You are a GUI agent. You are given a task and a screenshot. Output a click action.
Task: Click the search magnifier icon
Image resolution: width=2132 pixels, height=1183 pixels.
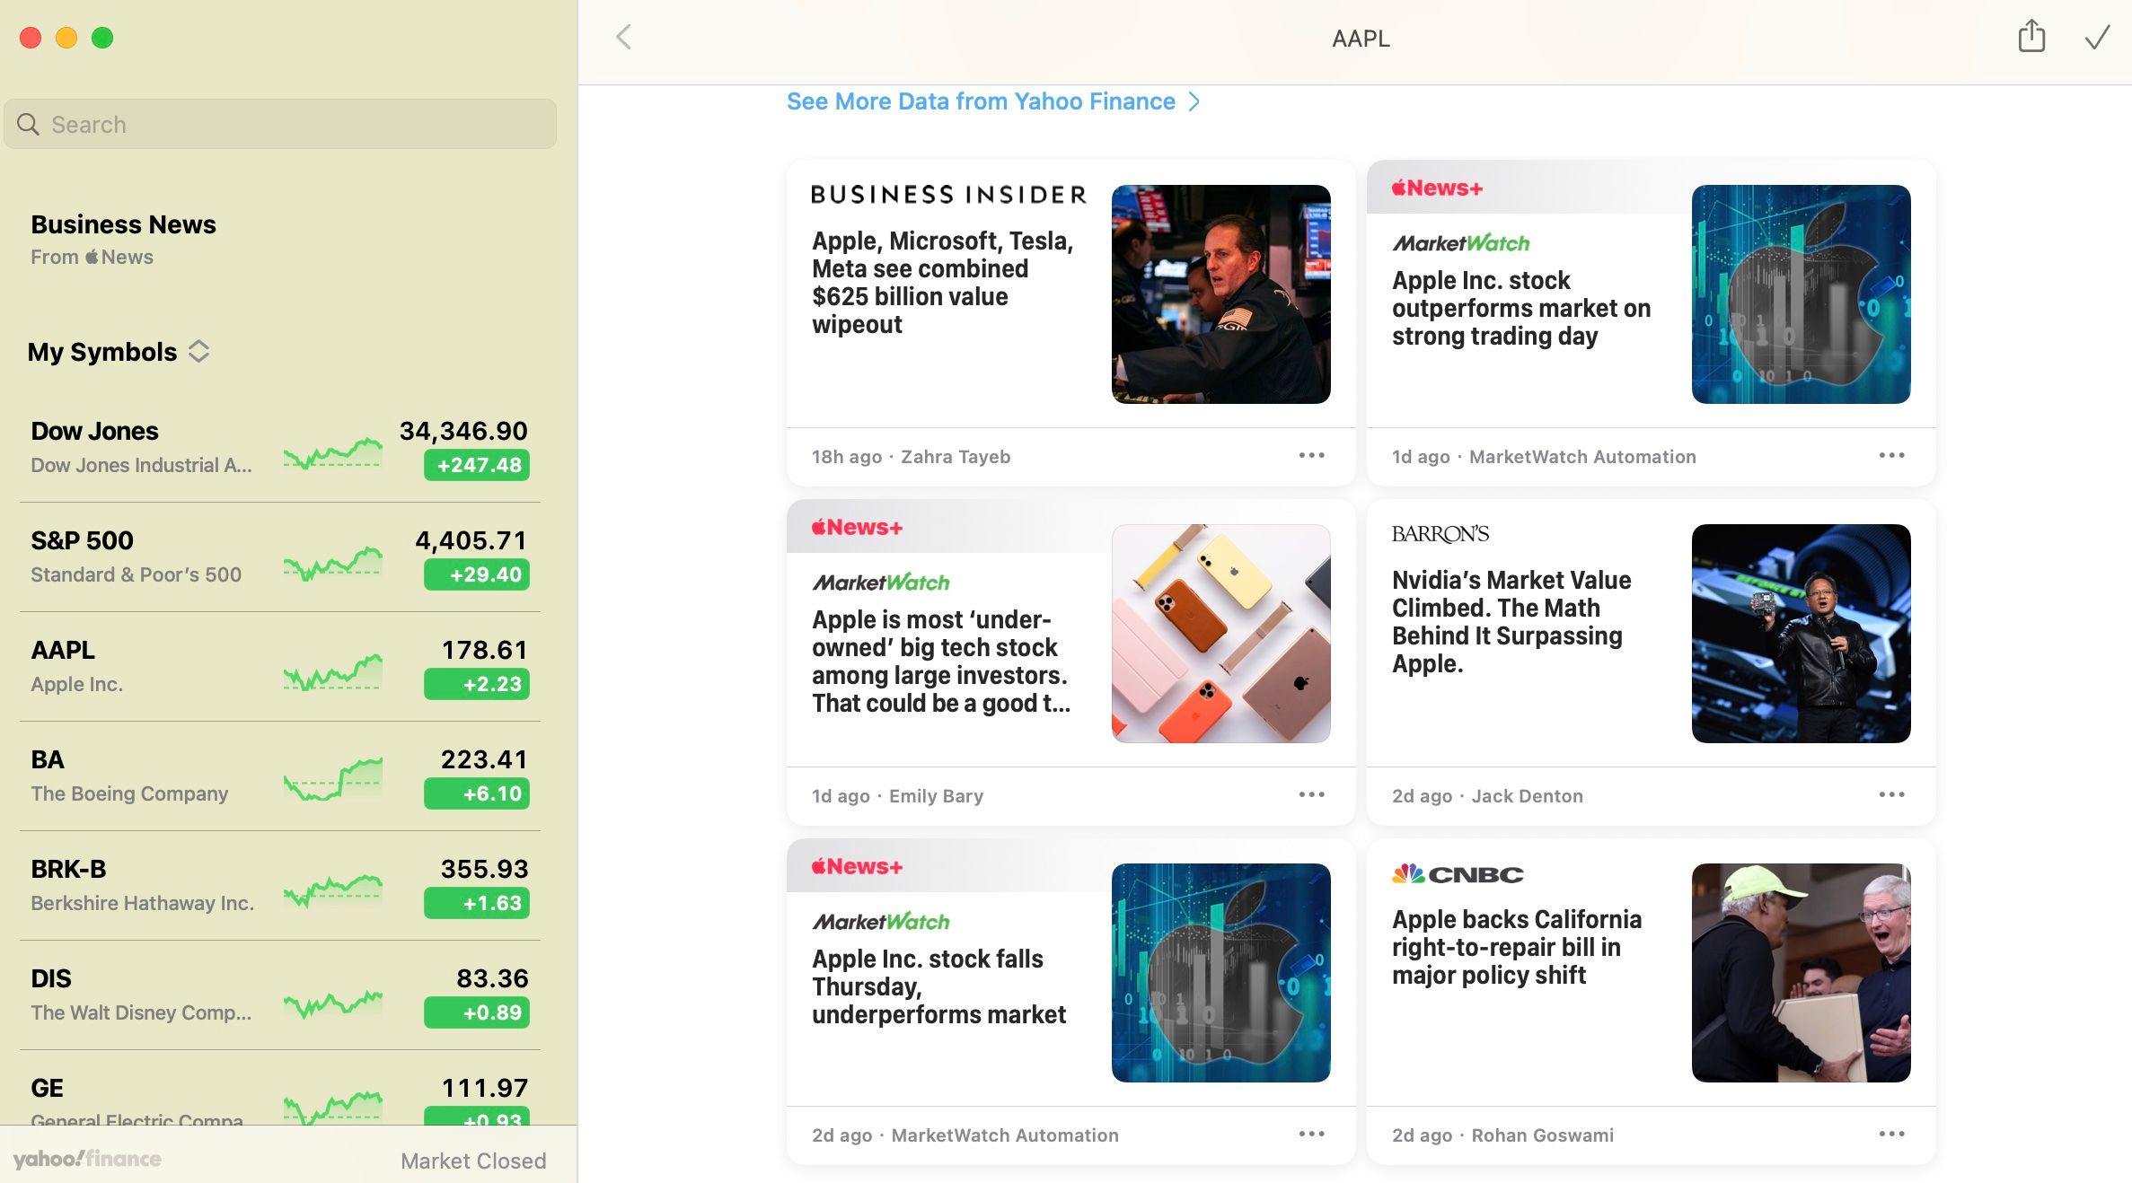28,124
